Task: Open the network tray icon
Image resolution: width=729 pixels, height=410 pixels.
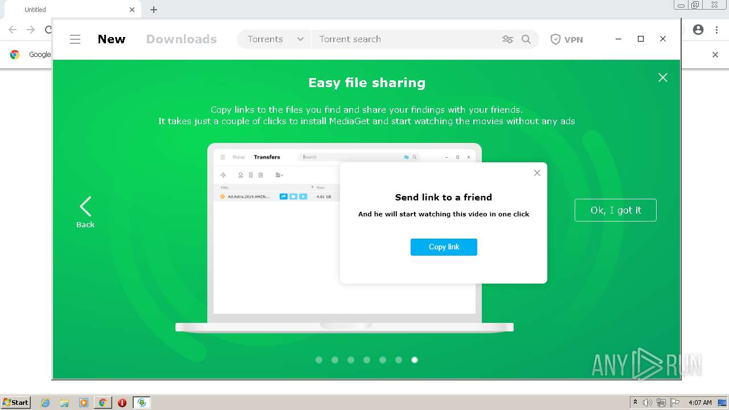Action: coord(661,403)
